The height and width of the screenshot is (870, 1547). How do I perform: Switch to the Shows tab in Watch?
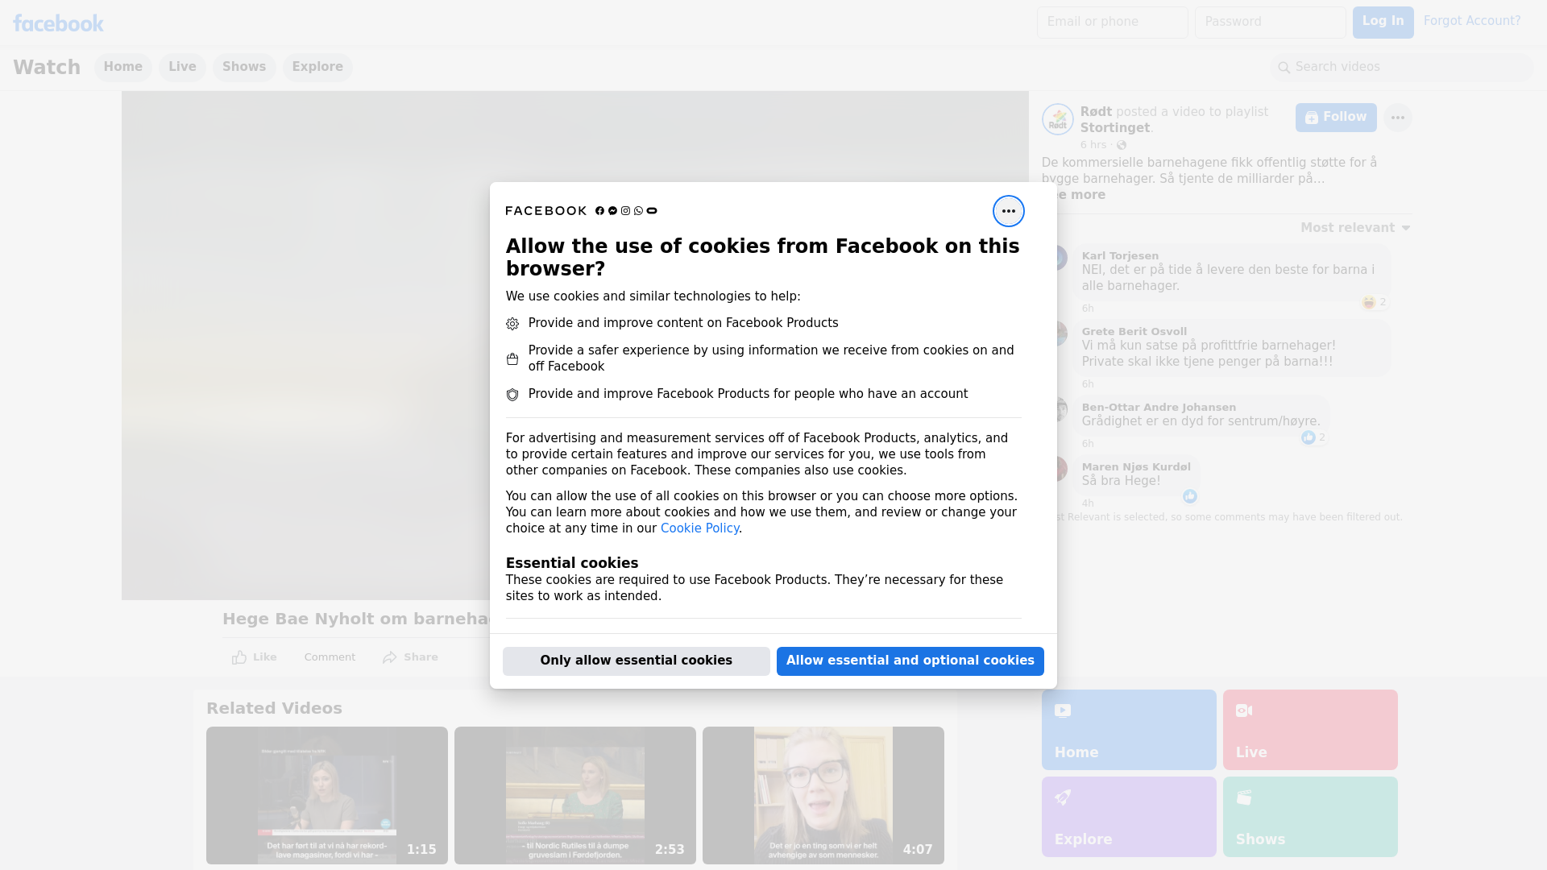click(x=244, y=67)
